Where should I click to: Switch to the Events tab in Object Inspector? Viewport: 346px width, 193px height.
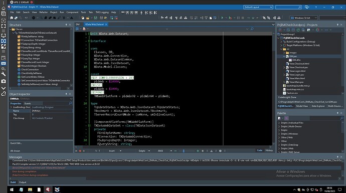(28, 103)
